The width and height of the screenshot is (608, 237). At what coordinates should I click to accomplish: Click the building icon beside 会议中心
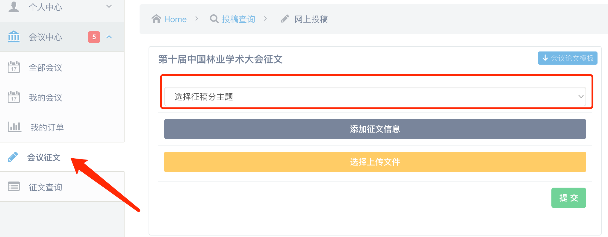pos(14,37)
